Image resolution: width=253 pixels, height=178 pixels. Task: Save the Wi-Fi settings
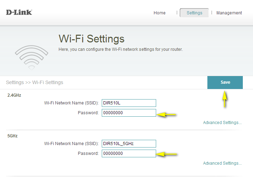click(x=225, y=82)
